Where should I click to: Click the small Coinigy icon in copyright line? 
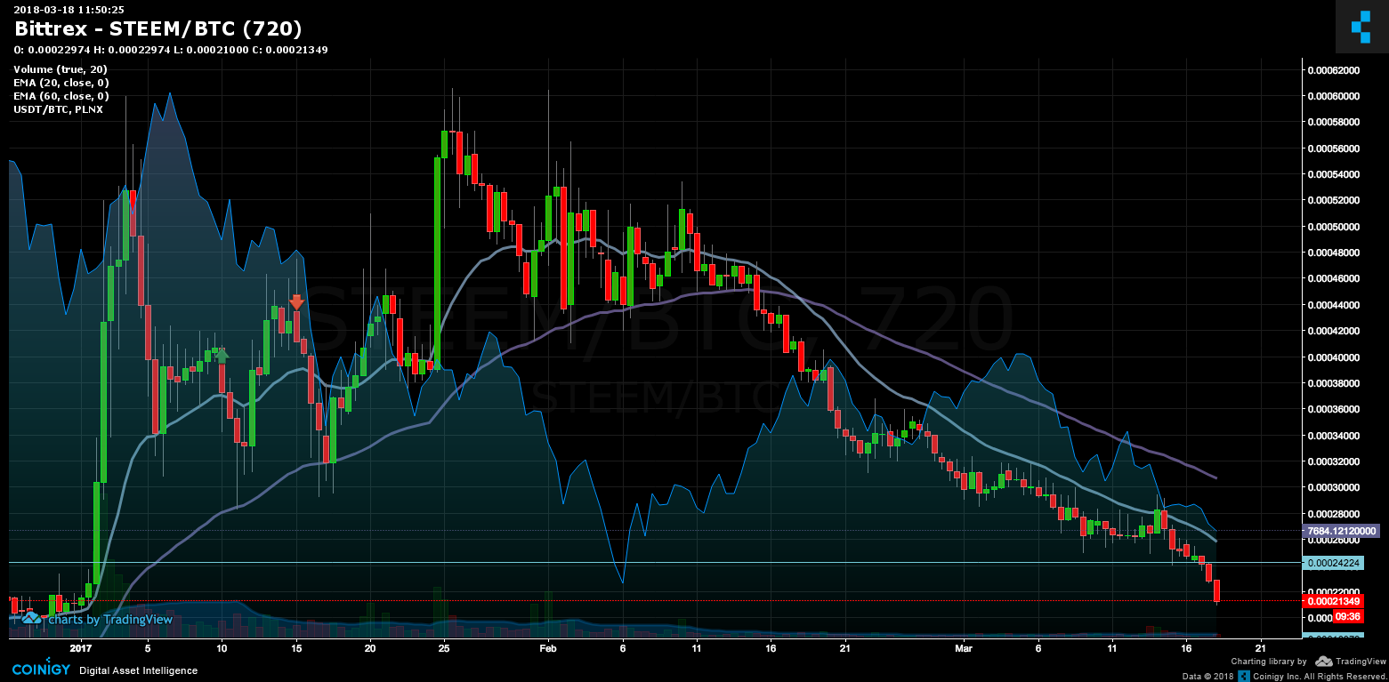[x=1243, y=677]
